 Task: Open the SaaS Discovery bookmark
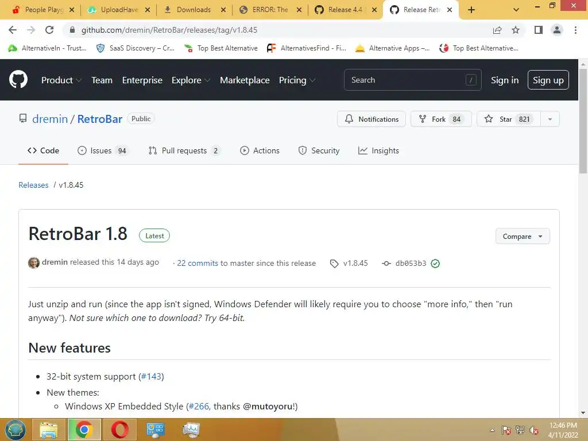(136, 48)
